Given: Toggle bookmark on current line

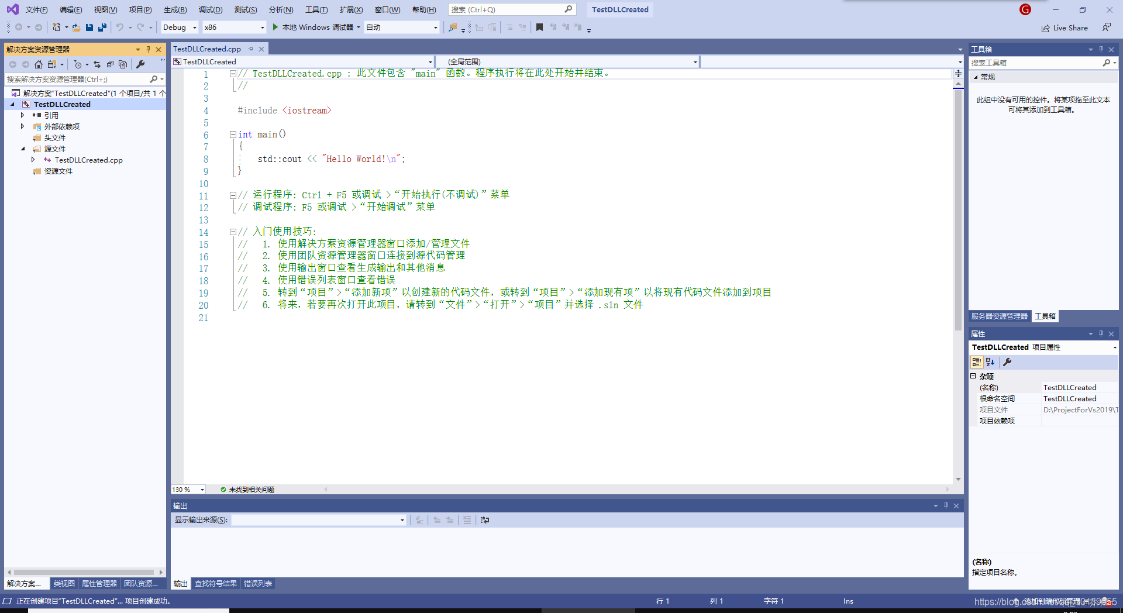Looking at the screenshot, I should click(x=539, y=27).
